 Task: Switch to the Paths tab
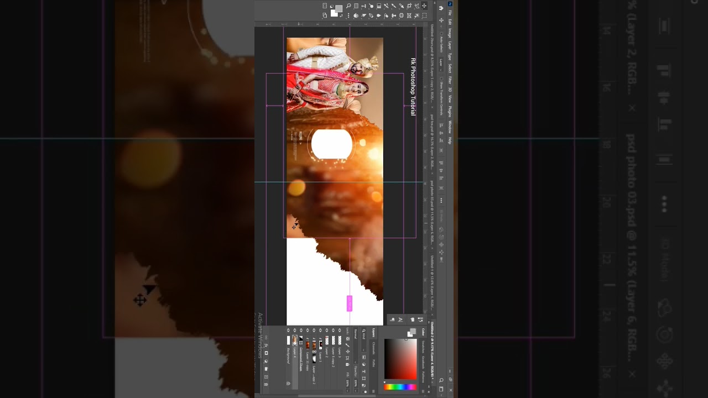coord(373,363)
